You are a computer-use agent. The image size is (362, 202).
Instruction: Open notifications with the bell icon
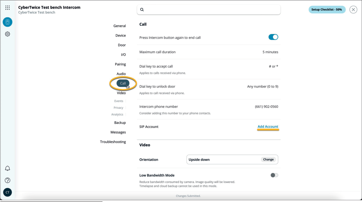[x=7, y=168]
